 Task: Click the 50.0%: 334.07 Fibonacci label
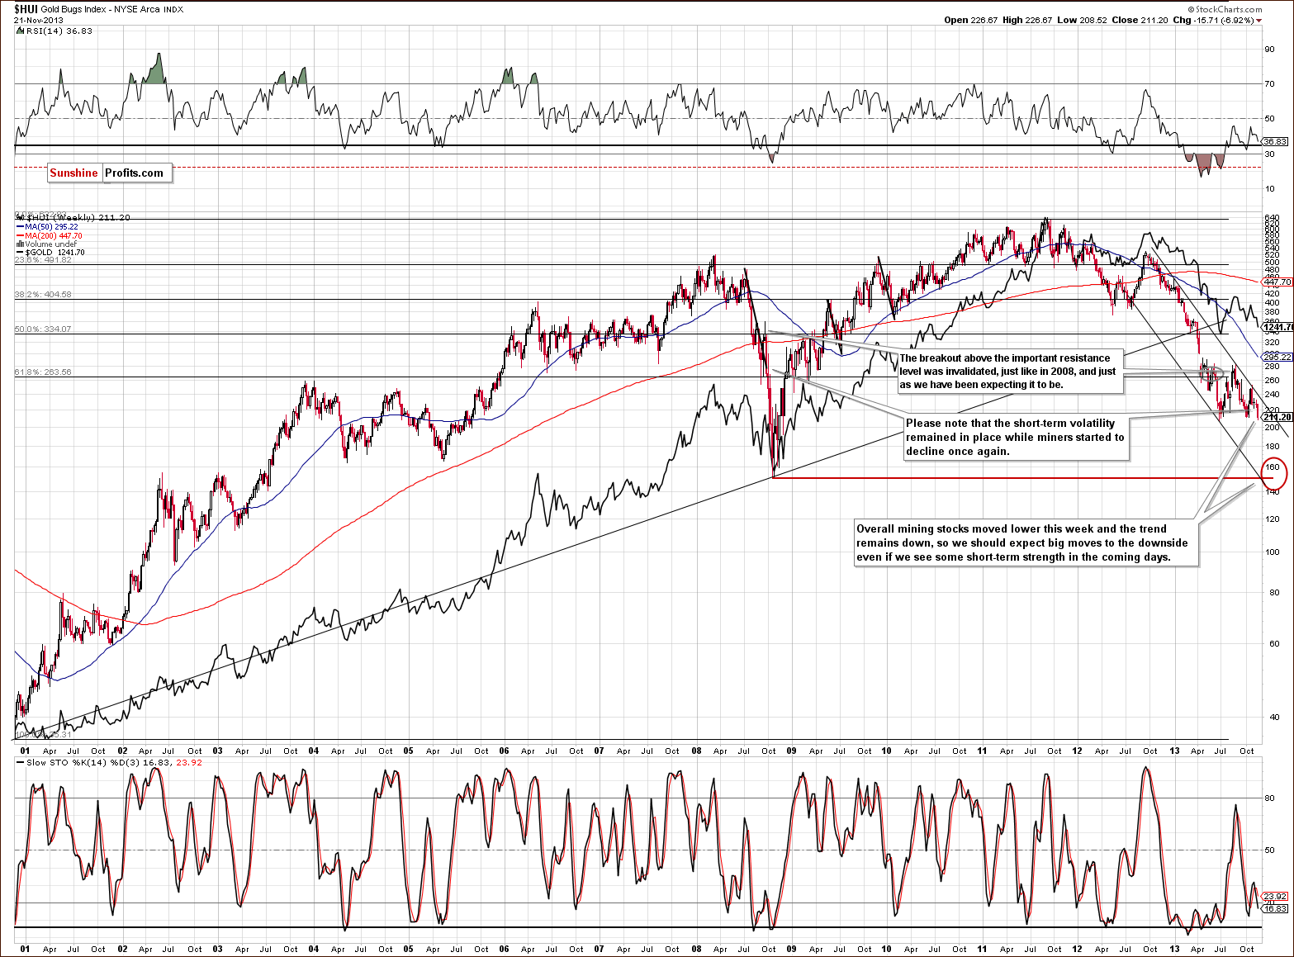point(43,329)
